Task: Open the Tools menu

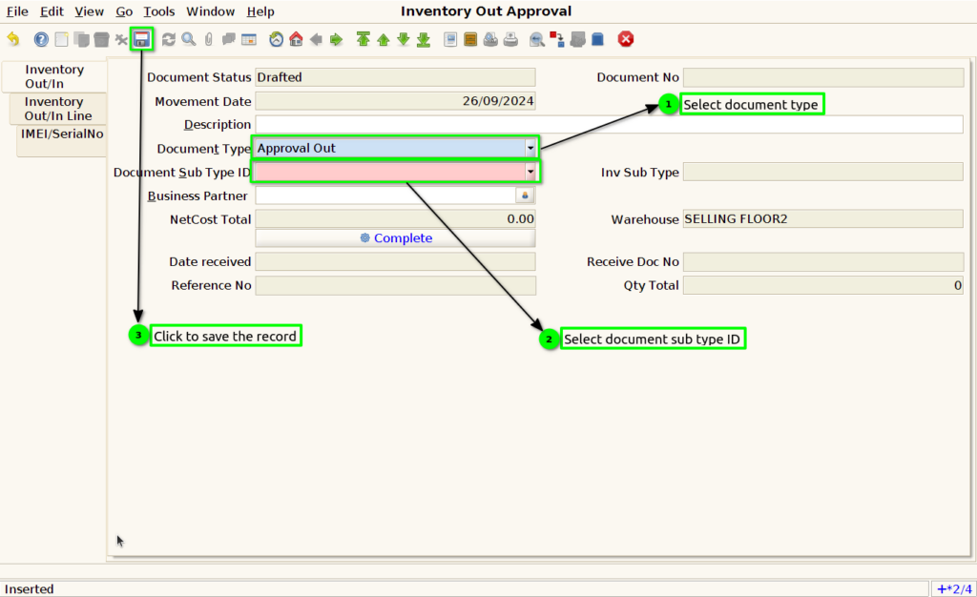Action: click(159, 11)
